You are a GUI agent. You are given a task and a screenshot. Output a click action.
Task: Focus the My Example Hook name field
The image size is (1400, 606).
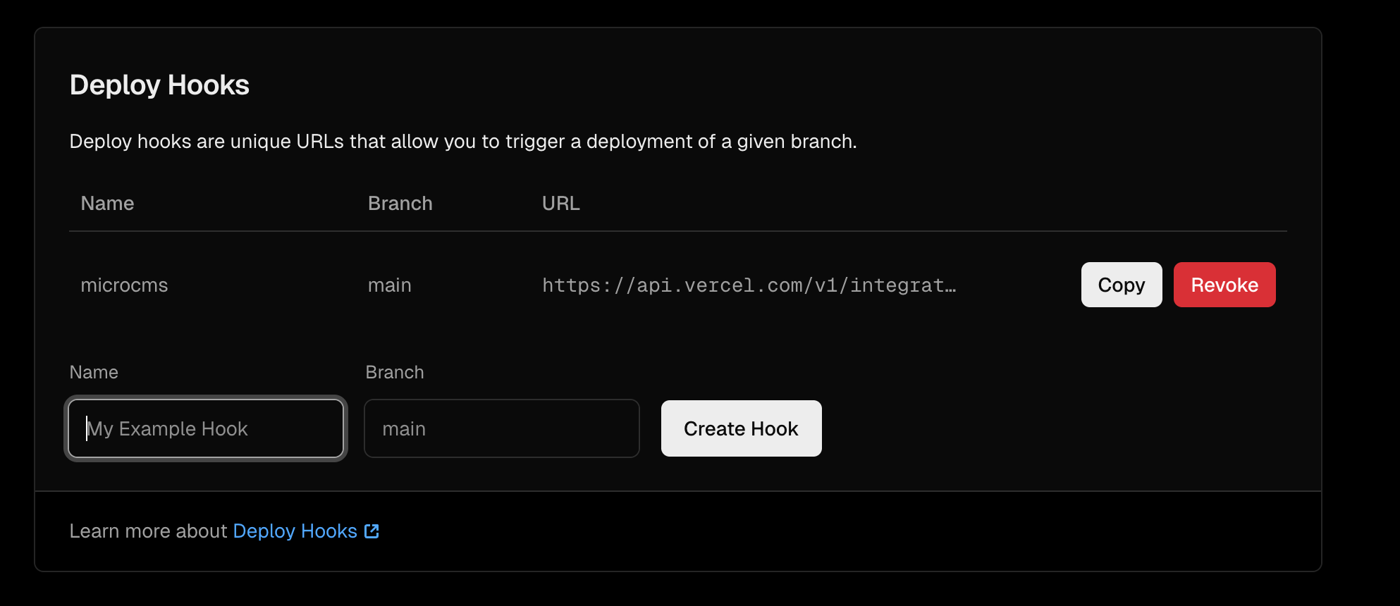tap(206, 428)
